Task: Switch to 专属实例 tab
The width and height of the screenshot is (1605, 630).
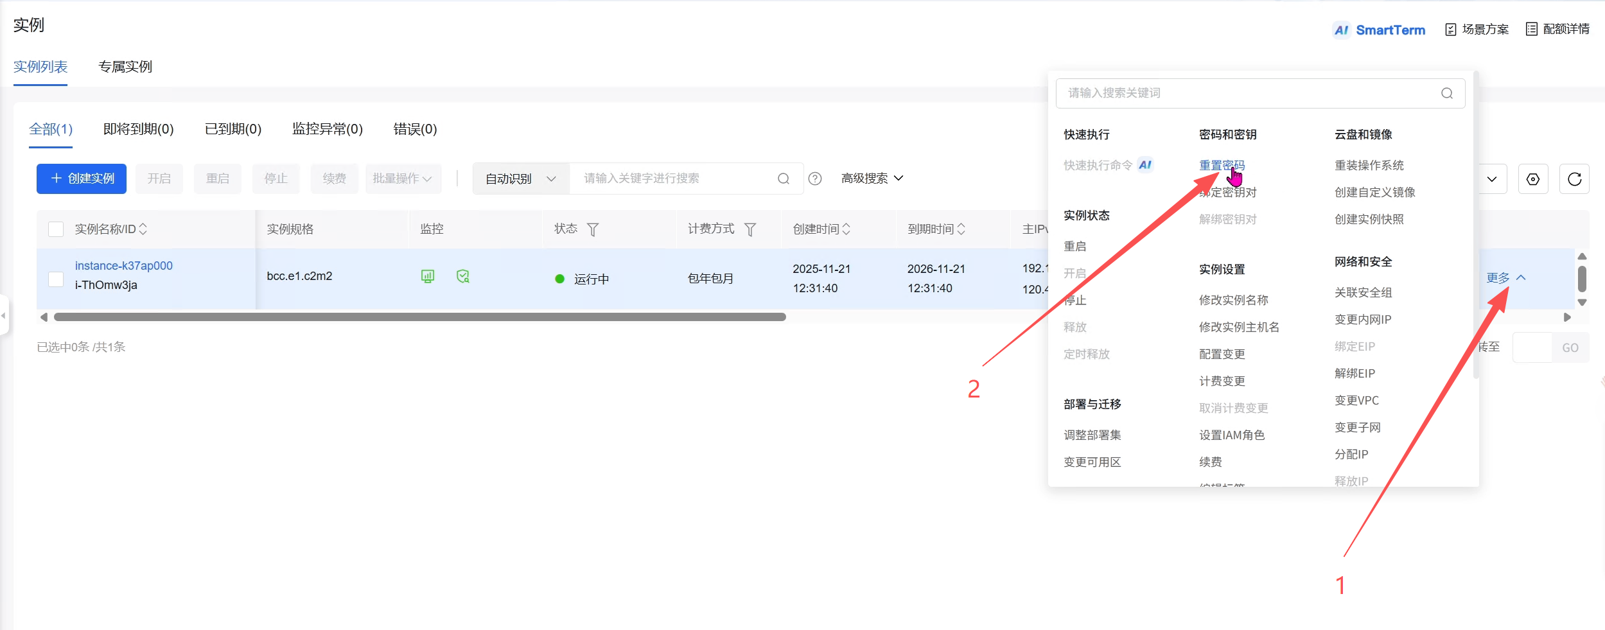Action: tap(125, 67)
